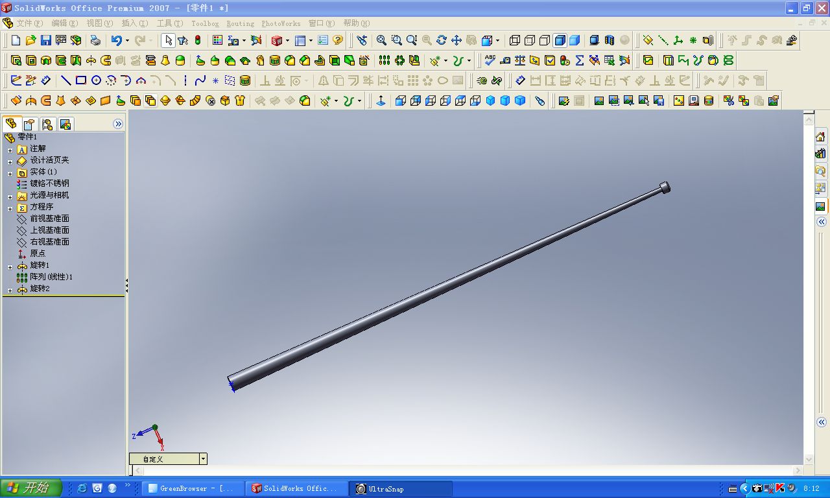Open Equations via the Sigma icon
830x498 pixels.
pos(580,60)
